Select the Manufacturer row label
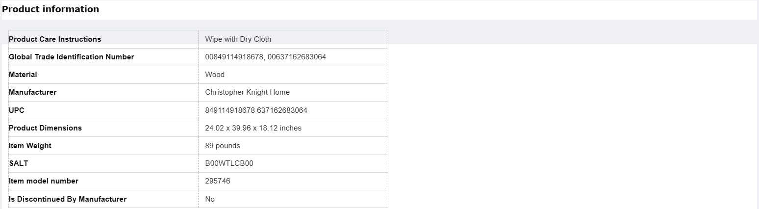 [33, 92]
